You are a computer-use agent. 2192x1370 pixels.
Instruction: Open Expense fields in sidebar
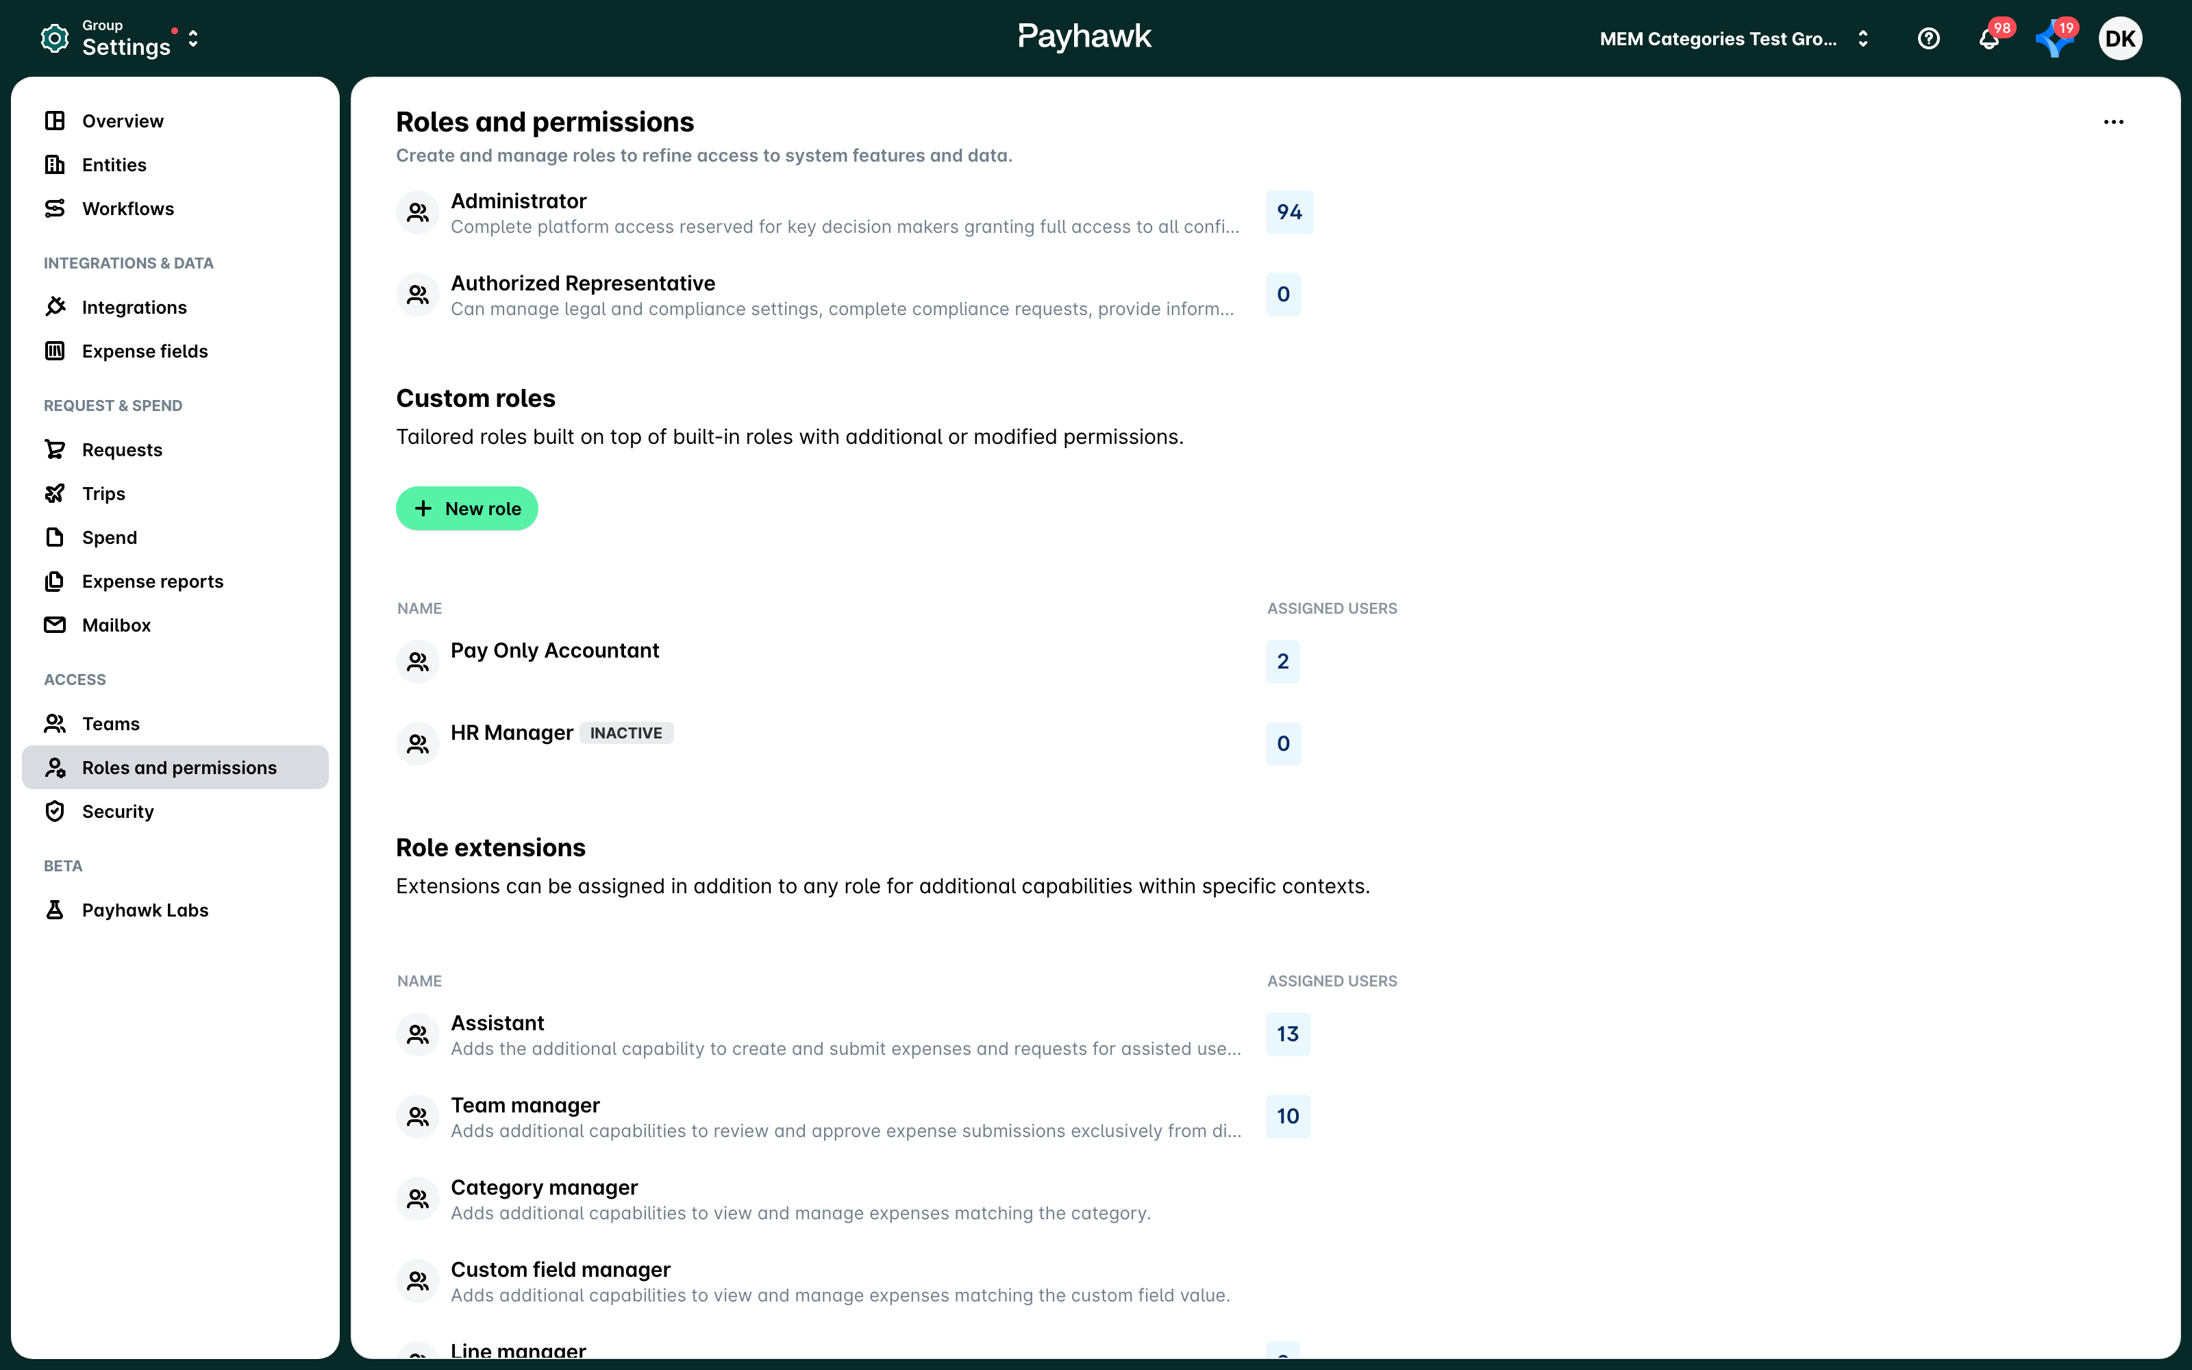coord(175,351)
